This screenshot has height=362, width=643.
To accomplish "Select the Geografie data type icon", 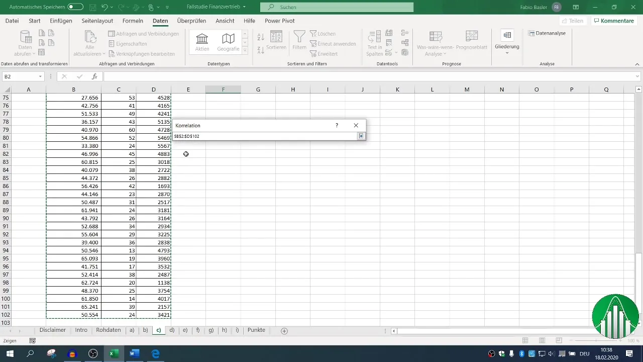I will tap(228, 42).
